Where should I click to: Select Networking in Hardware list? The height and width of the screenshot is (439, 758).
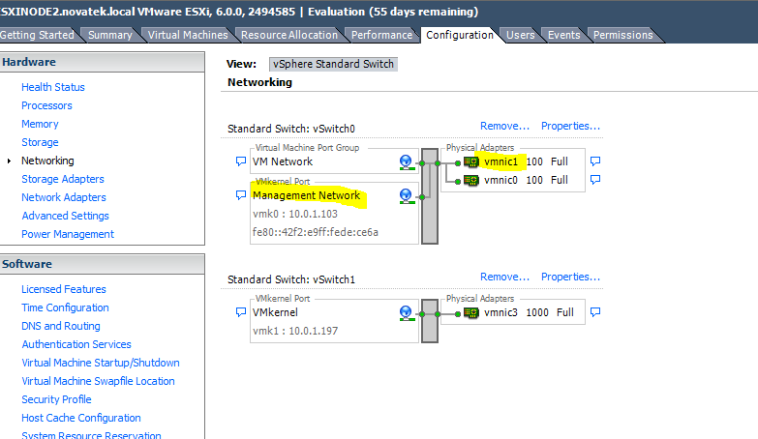(47, 161)
